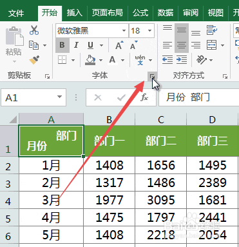
Task: Open the Clipboard pane launcher
Action: pyautogui.click(x=47, y=76)
